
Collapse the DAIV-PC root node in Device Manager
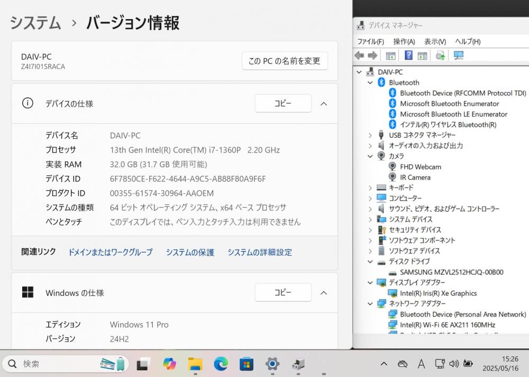[x=359, y=72]
